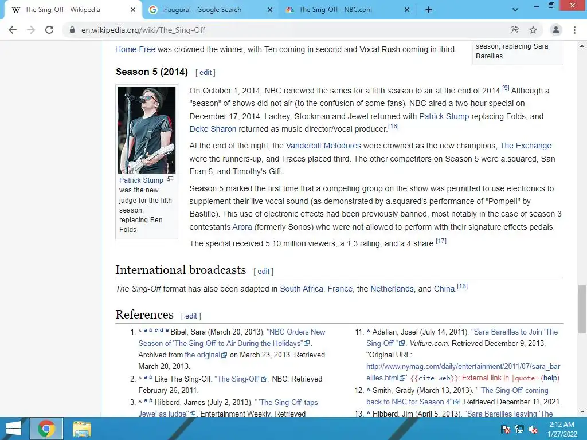Go back using the browser back arrow
Image resolution: width=587 pixels, height=440 pixels.
coord(13,30)
